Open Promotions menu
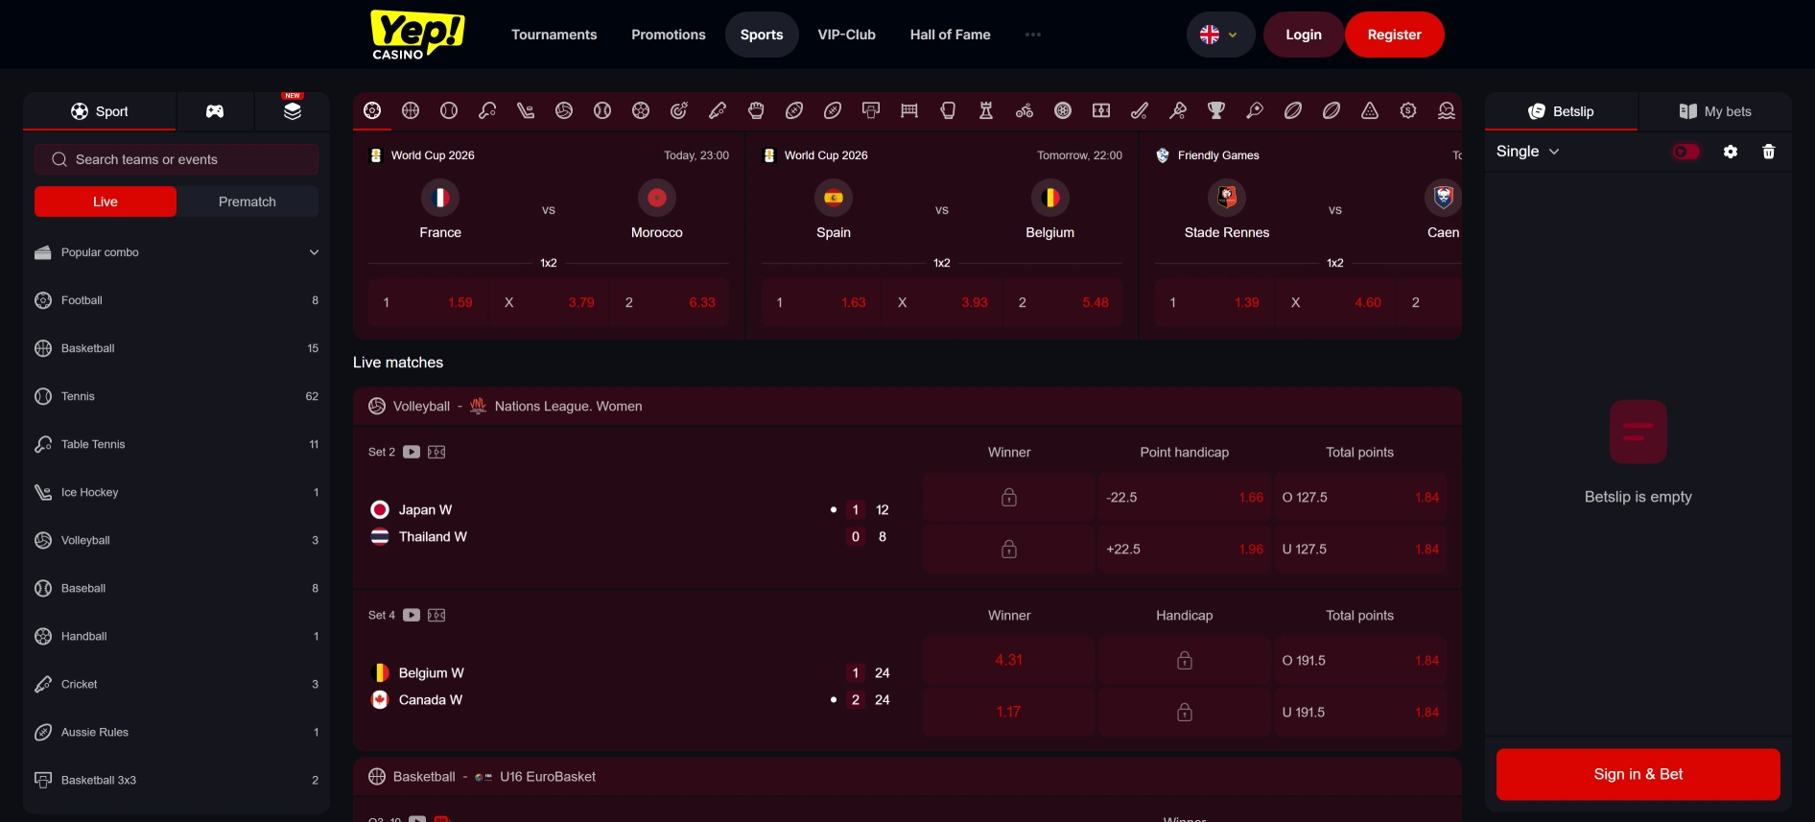The width and height of the screenshot is (1815, 822). [669, 35]
